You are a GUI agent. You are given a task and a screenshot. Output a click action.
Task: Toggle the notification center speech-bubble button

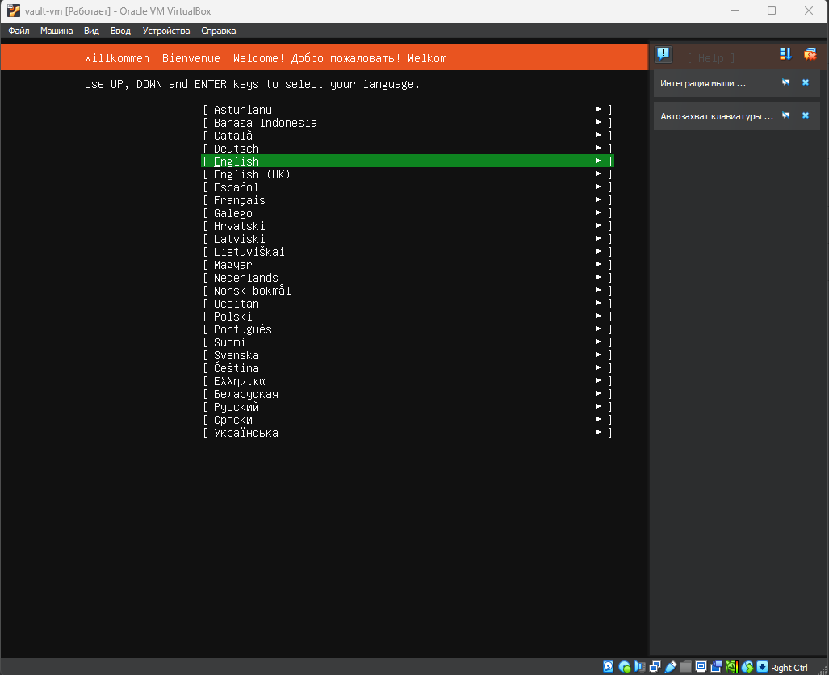[664, 54]
